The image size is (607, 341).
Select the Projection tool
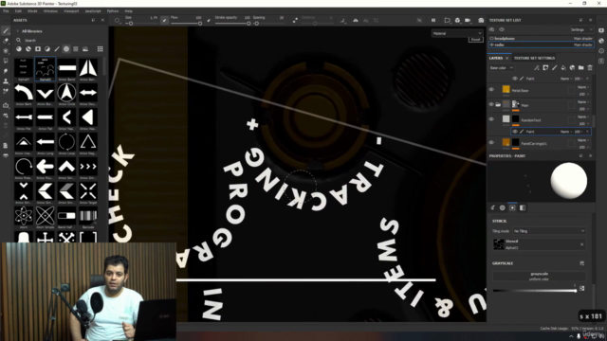[6, 50]
